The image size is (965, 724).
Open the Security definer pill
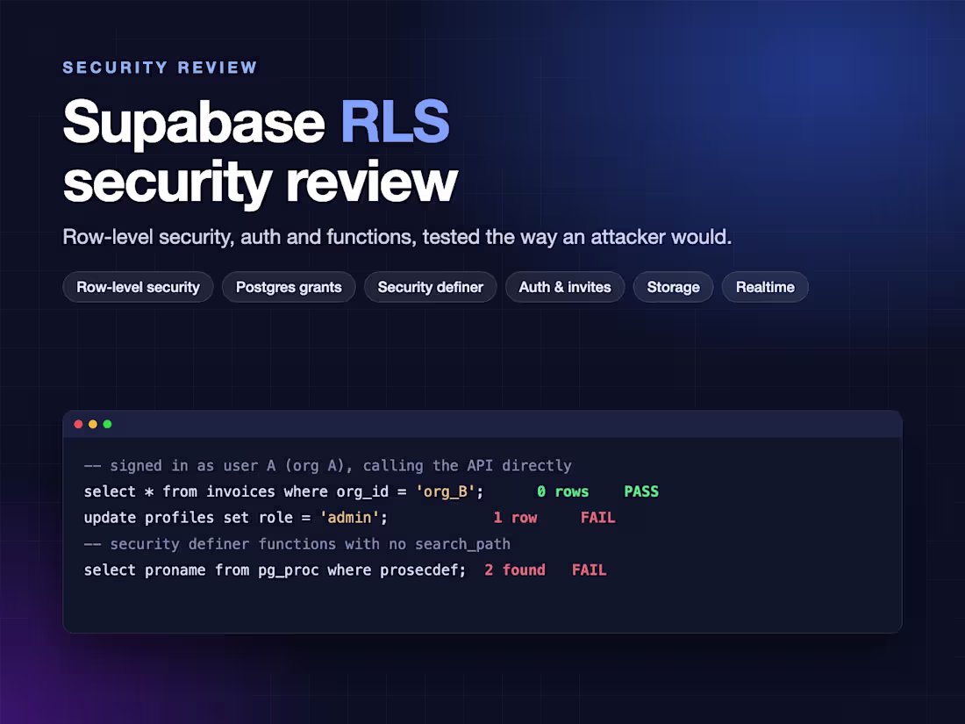click(x=430, y=287)
